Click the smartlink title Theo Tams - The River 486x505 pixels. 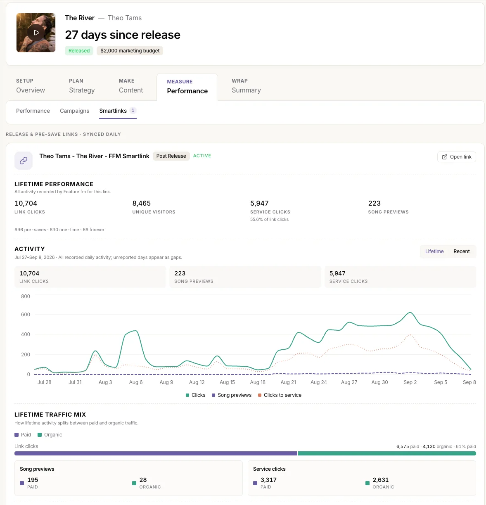pos(94,156)
